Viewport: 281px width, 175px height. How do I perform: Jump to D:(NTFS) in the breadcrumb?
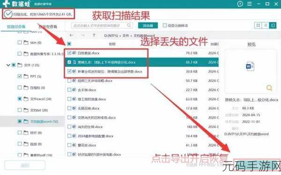click(x=111, y=36)
